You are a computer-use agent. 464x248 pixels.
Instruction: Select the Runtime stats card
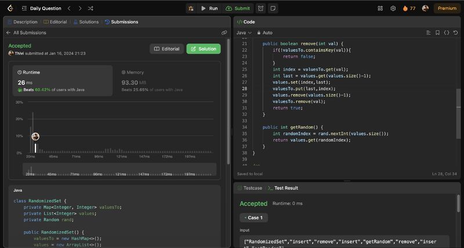point(63,80)
